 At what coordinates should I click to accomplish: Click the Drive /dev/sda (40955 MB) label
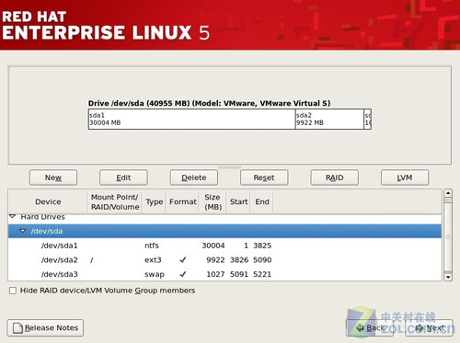[x=209, y=103]
